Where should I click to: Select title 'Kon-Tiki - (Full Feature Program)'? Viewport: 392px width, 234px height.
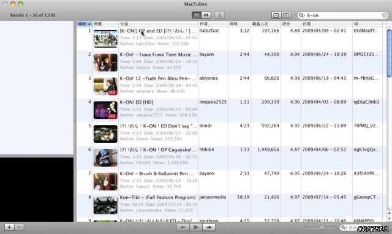point(158,197)
